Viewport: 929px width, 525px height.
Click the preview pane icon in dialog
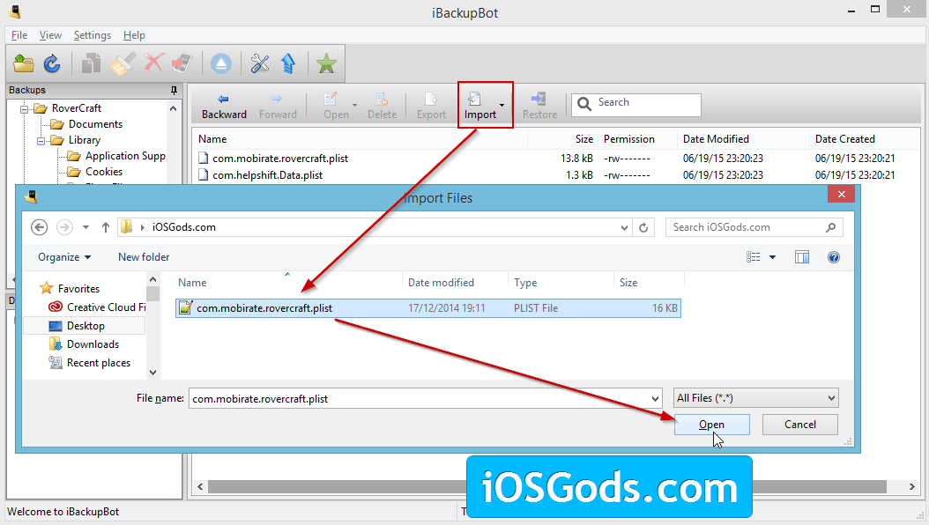click(x=801, y=257)
